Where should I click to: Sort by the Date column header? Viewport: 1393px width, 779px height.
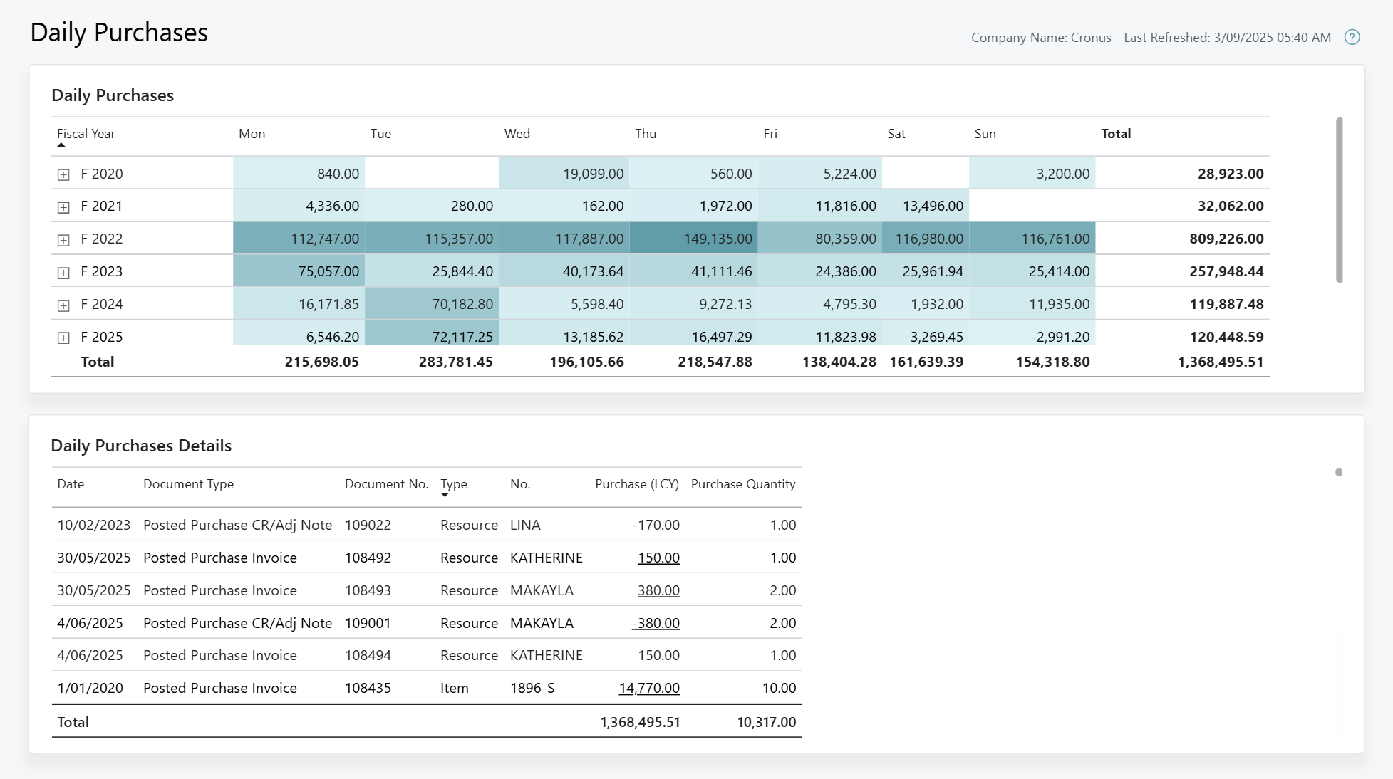coord(71,484)
